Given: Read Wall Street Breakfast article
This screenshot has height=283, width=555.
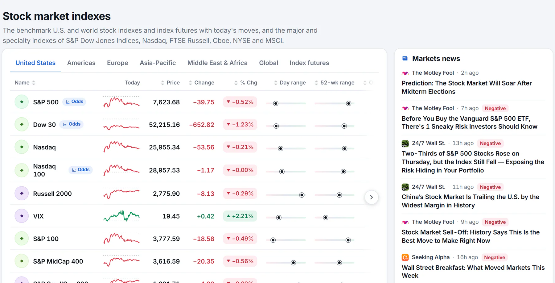Looking at the screenshot, I should [x=473, y=272].
